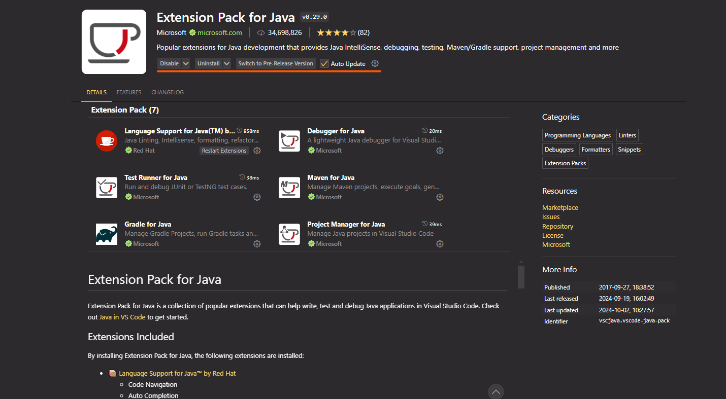Select the Formatters category tag
The width and height of the screenshot is (726, 399).
596,150
